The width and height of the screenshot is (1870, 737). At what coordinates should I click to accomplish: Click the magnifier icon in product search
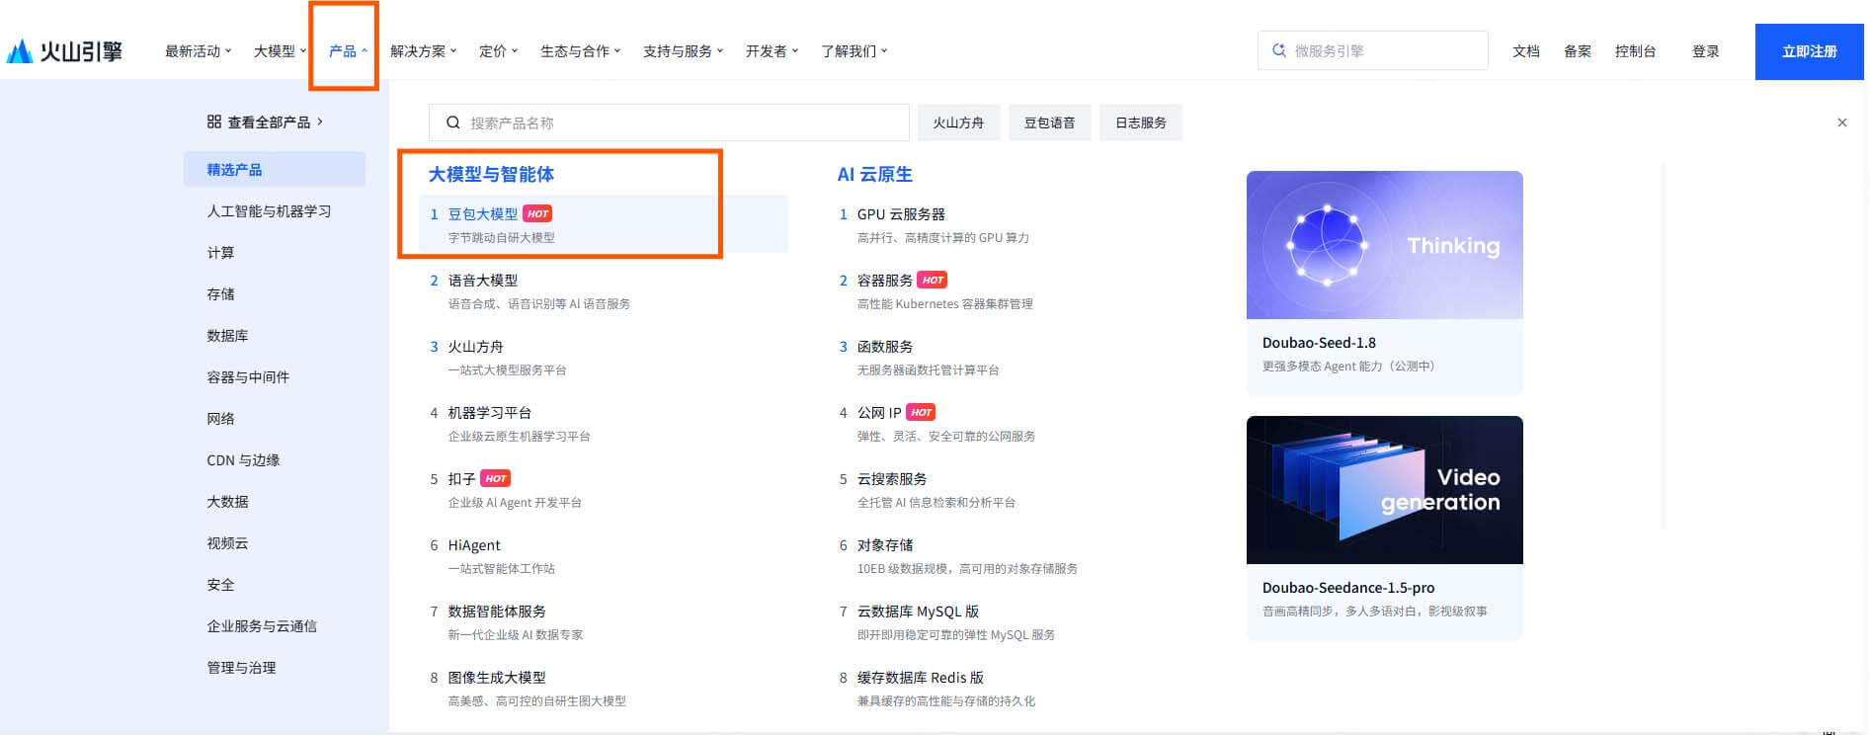453,123
